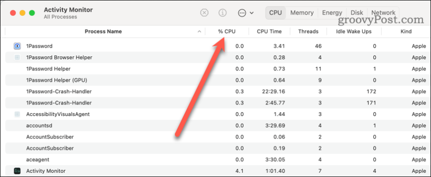Zoom window with the green button

pyautogui.click(x=32, y=13)
